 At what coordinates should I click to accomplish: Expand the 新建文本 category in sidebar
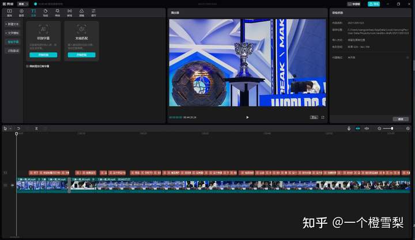[x=12, y=24]
